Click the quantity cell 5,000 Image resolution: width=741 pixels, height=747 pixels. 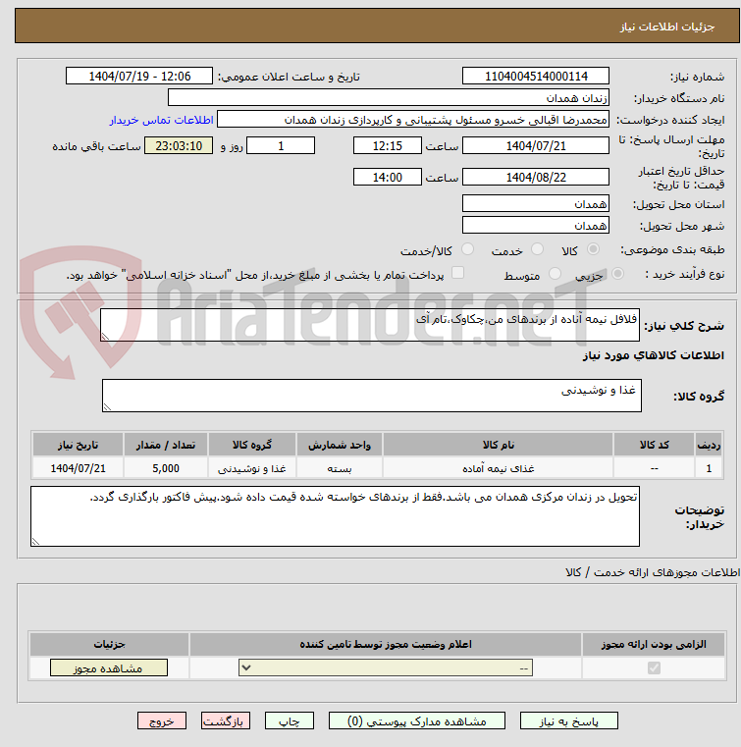pyautogui.click(x=166, y=468)
